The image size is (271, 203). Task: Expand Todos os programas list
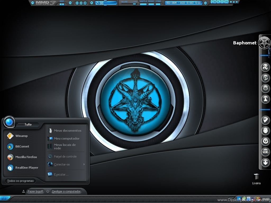pyautogui.click(x=20, y=181)
